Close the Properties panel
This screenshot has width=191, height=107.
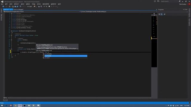(x=187, y=10)
